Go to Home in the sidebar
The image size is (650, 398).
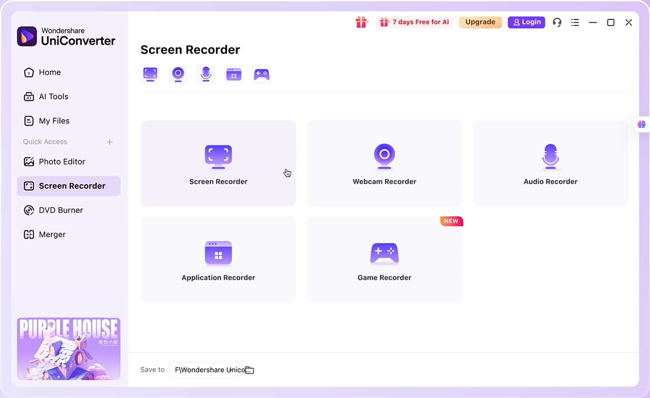click(69, 72)
